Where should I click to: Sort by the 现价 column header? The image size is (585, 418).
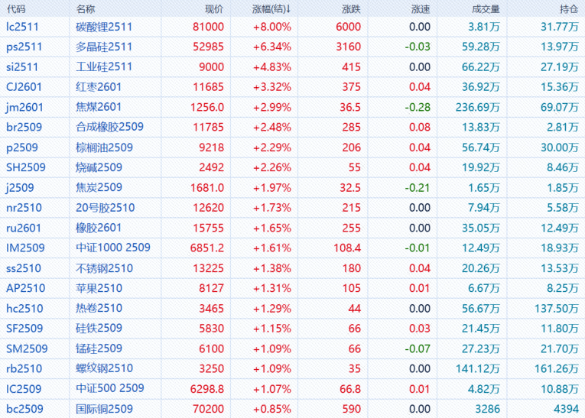214,8
